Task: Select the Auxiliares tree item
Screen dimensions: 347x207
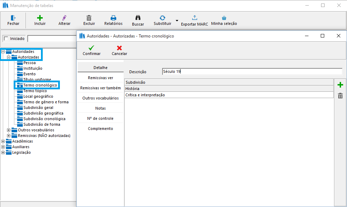Action: (21, 147)
